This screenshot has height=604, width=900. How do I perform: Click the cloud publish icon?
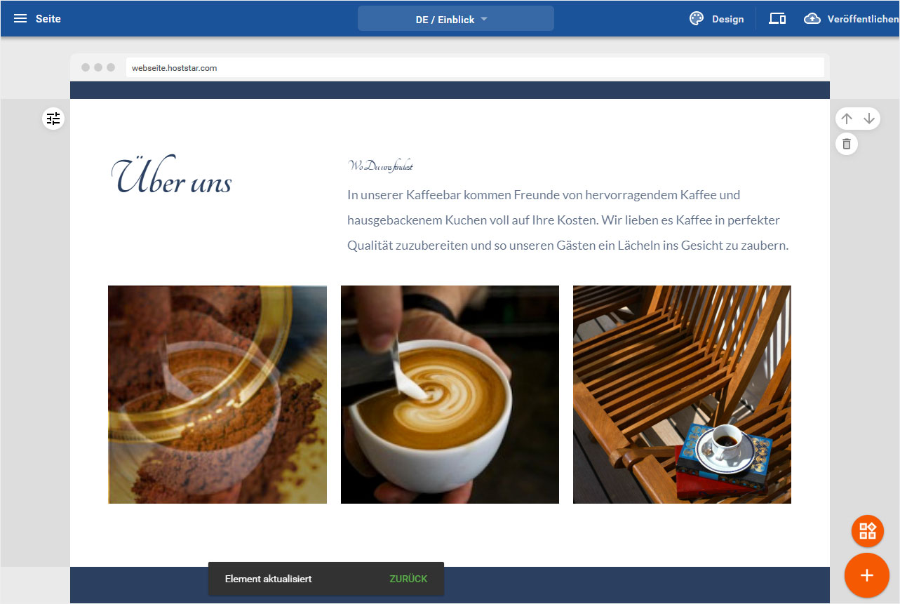(812, 19)
